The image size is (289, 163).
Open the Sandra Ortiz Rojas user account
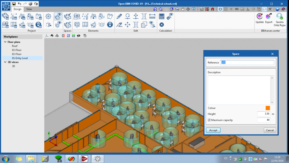(x=280, y=20)
